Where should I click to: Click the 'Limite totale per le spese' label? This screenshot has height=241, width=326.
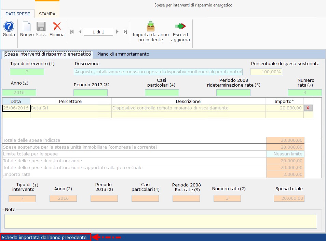(30, 154)
